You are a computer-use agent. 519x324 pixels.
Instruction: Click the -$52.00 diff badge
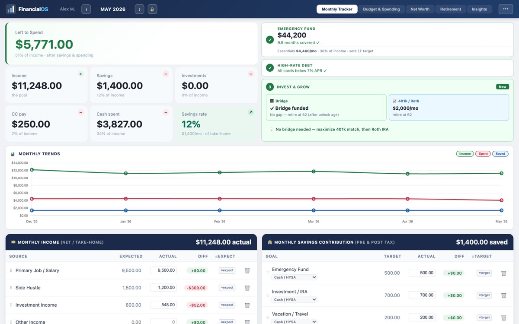click(x=197, y=305)
